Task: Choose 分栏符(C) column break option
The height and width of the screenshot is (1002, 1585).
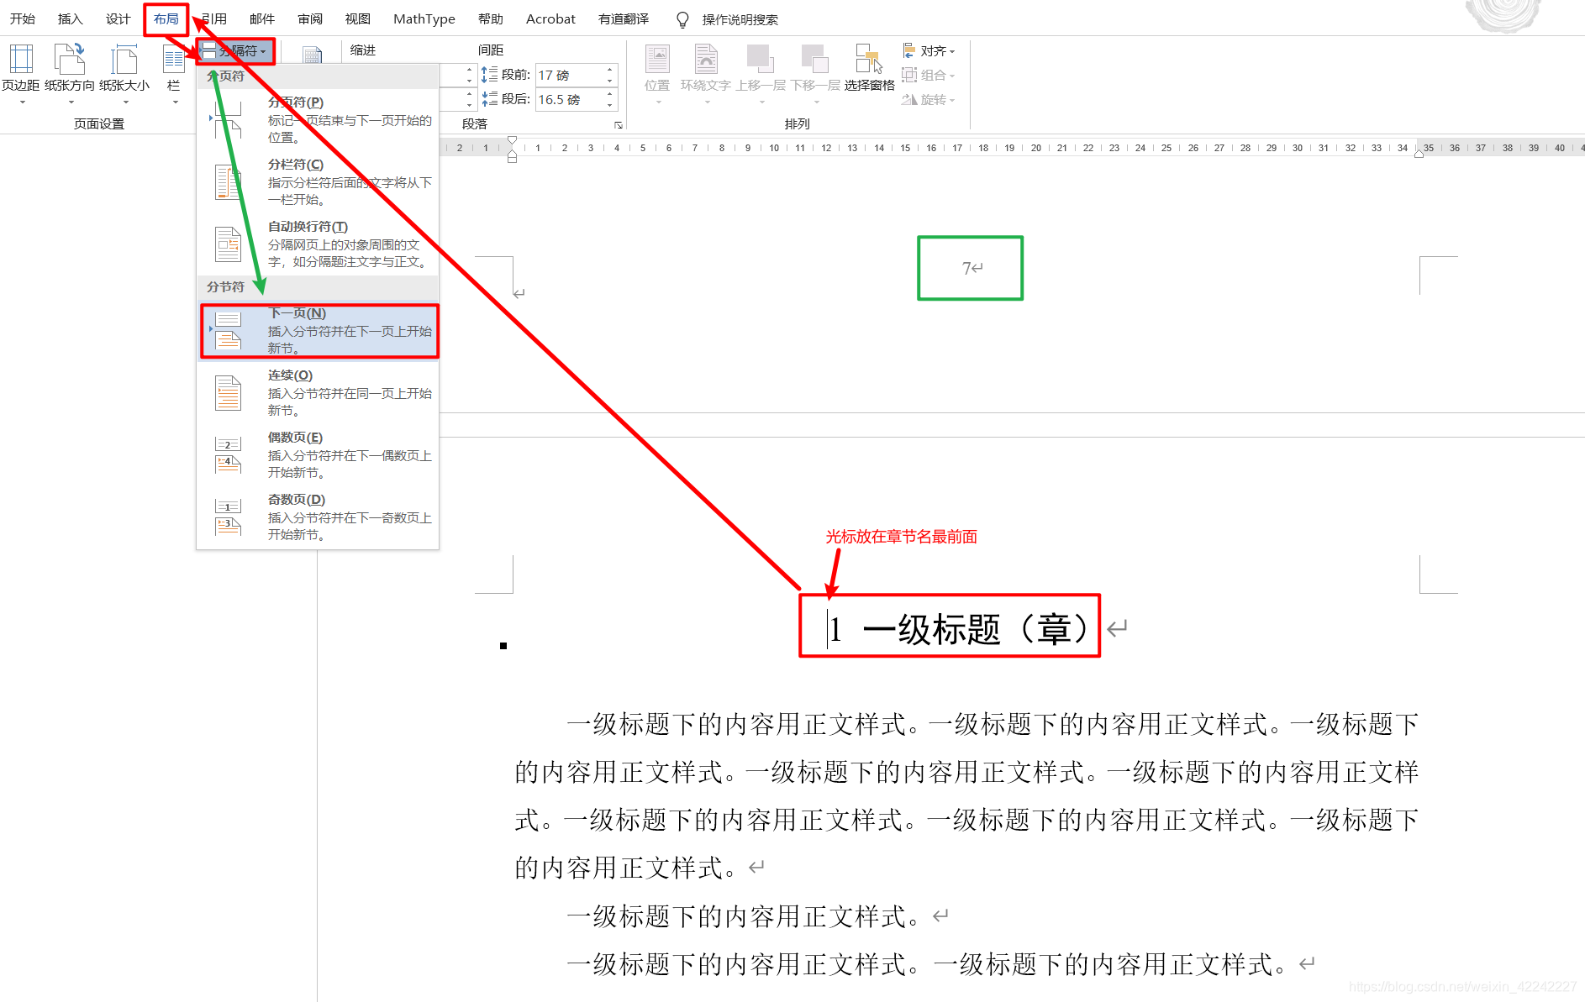Action: coord(318,181)
